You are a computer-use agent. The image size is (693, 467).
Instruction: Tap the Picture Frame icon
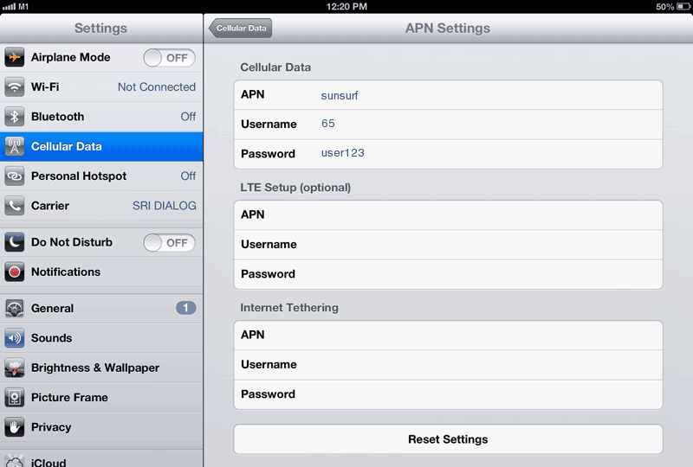(14, 397)
